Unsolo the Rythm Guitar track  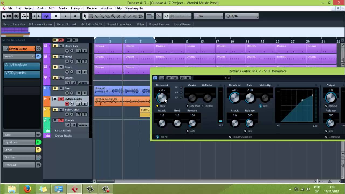tap(61, 99)
